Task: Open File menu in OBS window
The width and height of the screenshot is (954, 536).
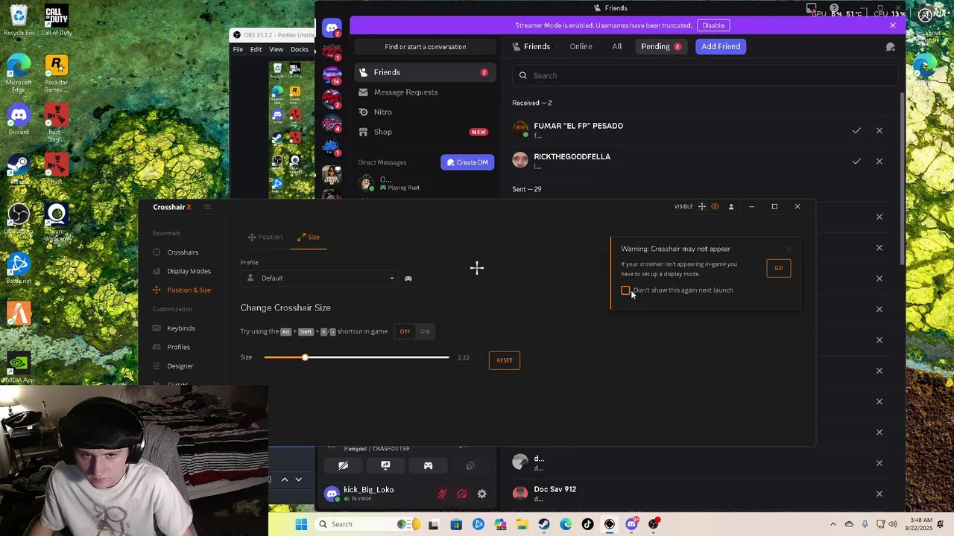Action: 238,50
